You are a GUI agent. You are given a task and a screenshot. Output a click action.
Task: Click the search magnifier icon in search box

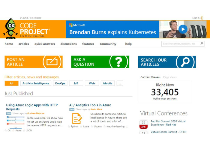(202, 43)
